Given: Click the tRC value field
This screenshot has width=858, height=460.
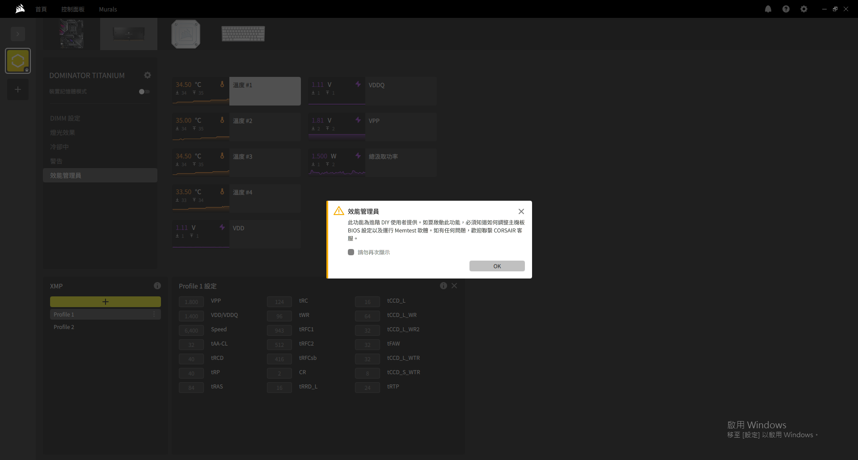Looking at the screenshot, I should coord(279,302).
